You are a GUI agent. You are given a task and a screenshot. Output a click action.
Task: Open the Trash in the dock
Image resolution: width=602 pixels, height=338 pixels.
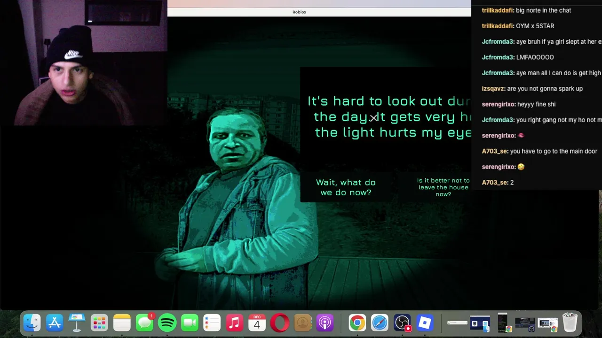pos(570,323)
